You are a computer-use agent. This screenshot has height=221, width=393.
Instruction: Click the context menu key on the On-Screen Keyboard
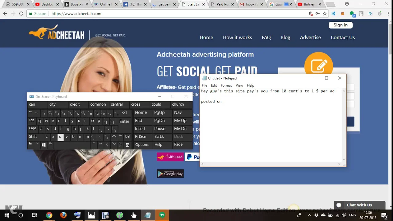pyautogui.click(x=127, y=145)
